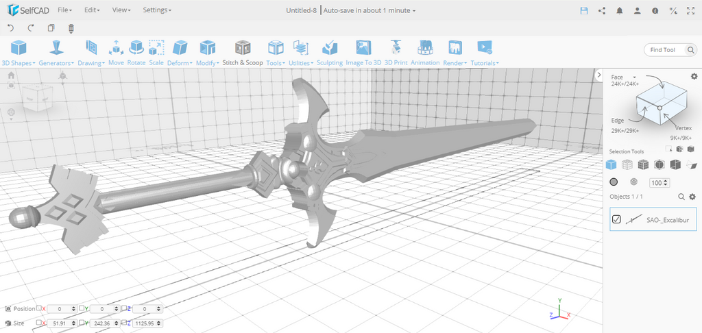The height and width of the screenshot is (333, 702).
Task: Click the Undo arrow icon
Action: (x=11, y=28)
